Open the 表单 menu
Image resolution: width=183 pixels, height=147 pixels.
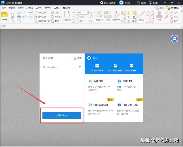click(48, 8)
